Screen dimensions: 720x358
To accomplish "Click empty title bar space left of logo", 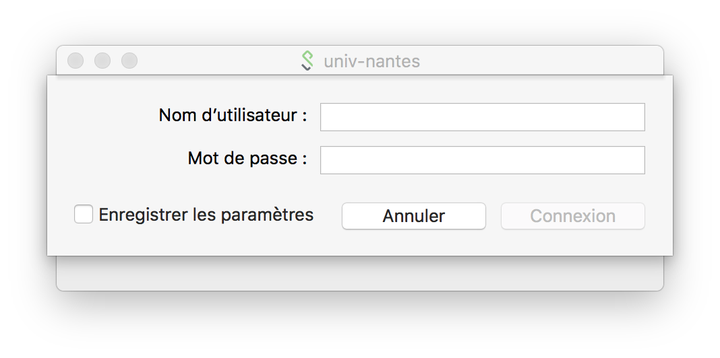I will pos(222,61).
